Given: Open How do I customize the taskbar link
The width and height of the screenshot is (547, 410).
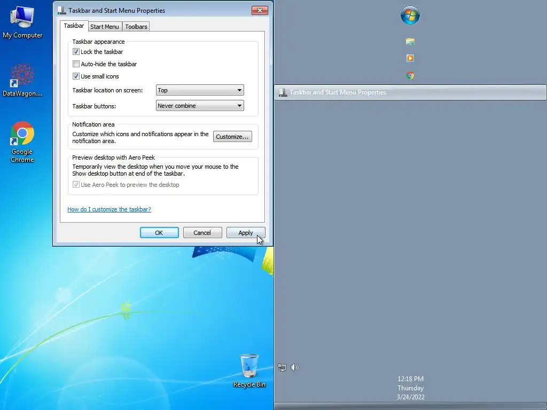Looking at the screenshot, I should (109, 209).
